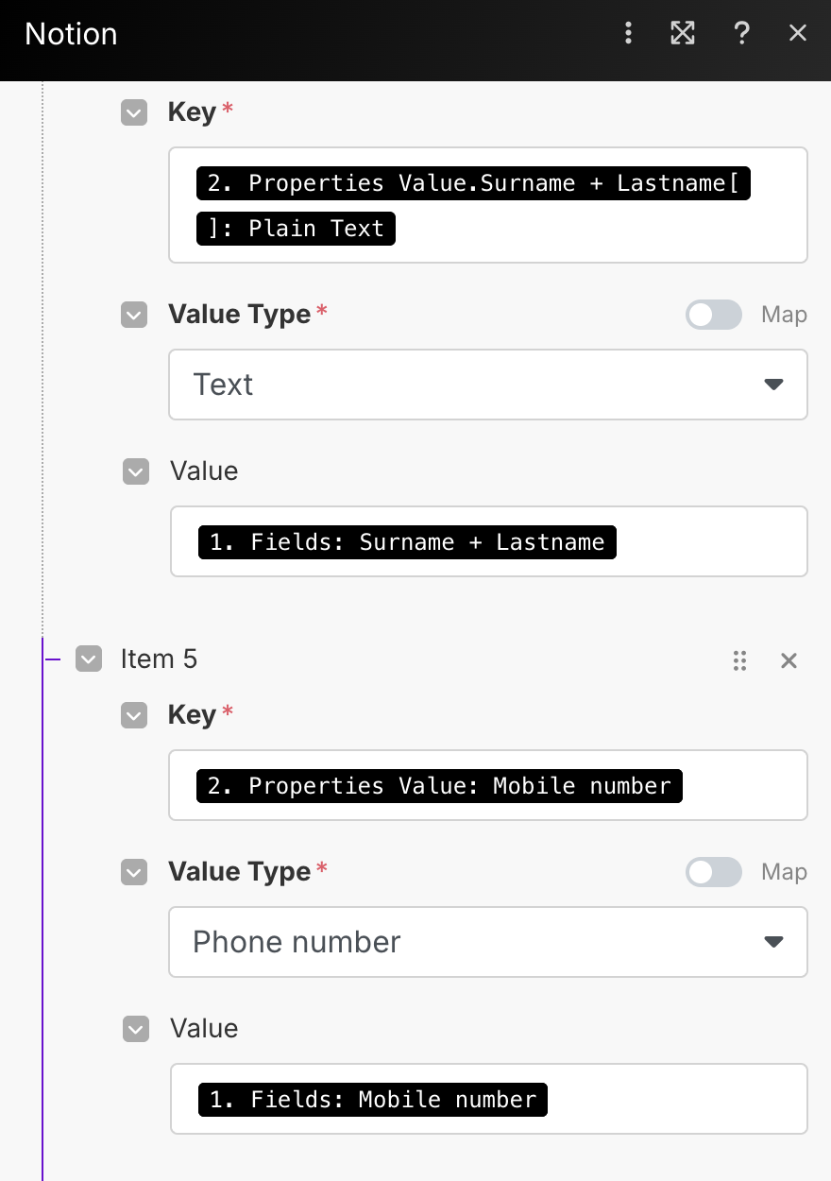This screenshot has width=831, height=1181.
Task: Click the Mobile number Key input field
Action: 488,785
